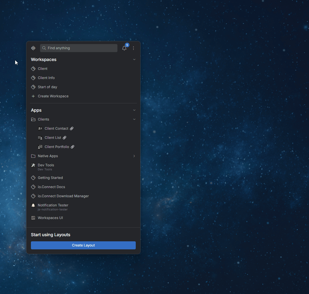Click the Clients folder label
The image size is (309, 294).
[44, 119]
